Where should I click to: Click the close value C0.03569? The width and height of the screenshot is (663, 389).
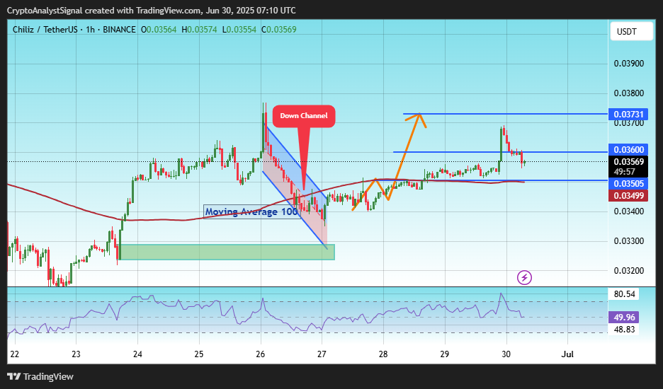pos(278,30)
